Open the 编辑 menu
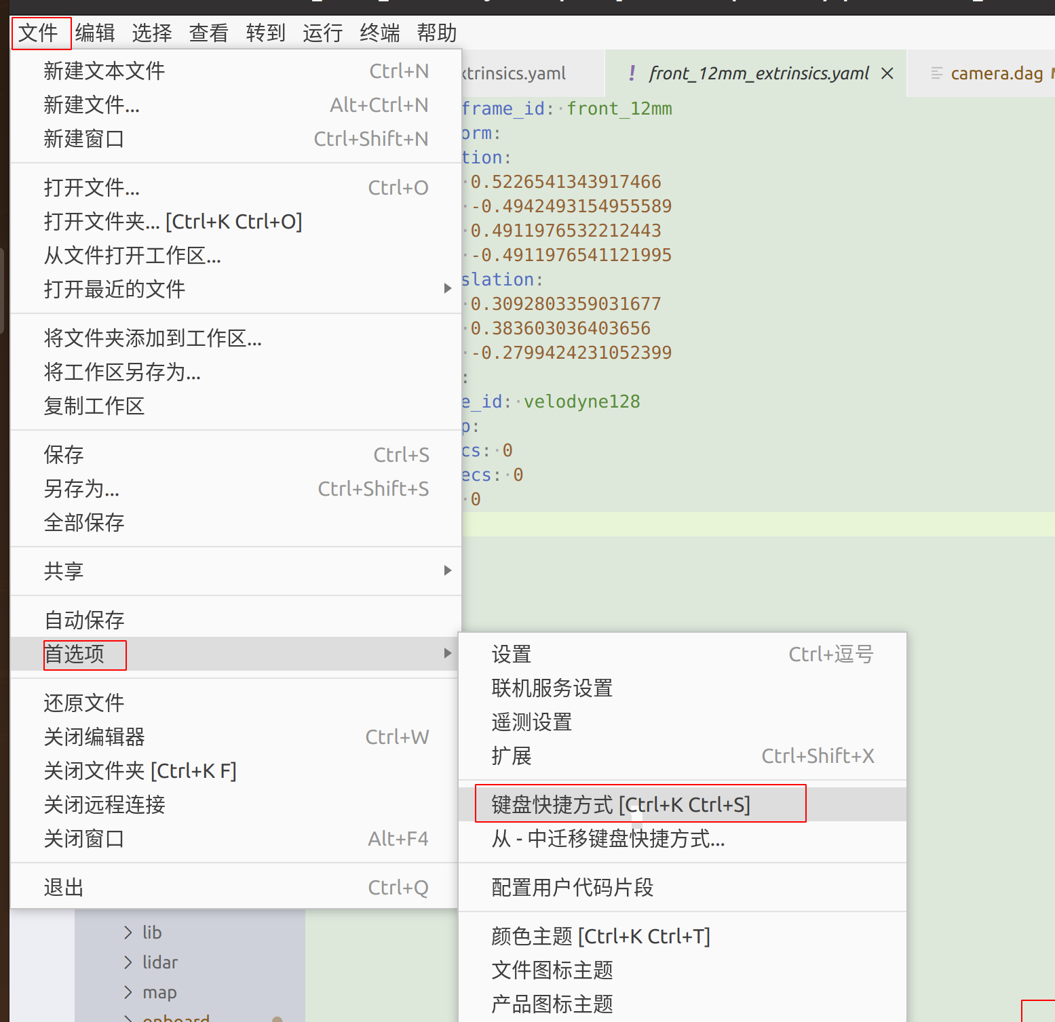This screenshot has height=1022, width=1055. coord(95,33)
